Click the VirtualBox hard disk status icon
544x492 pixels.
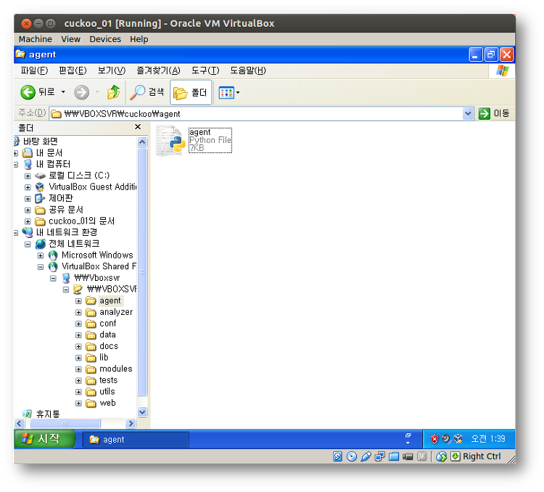(x=337, y=456)
